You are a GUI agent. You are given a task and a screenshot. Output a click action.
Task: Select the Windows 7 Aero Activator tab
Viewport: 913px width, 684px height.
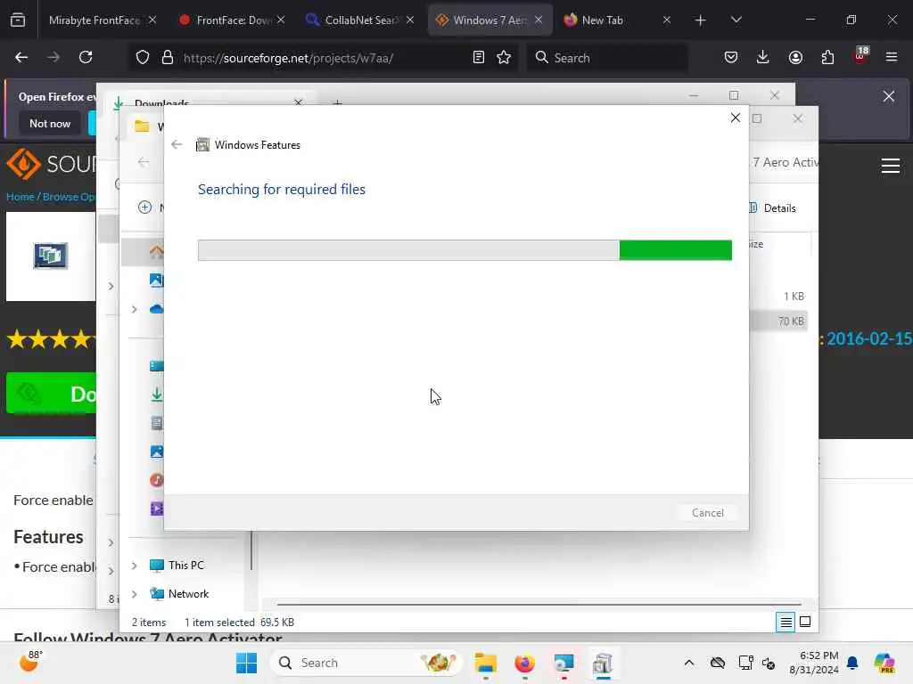(489, 20)
